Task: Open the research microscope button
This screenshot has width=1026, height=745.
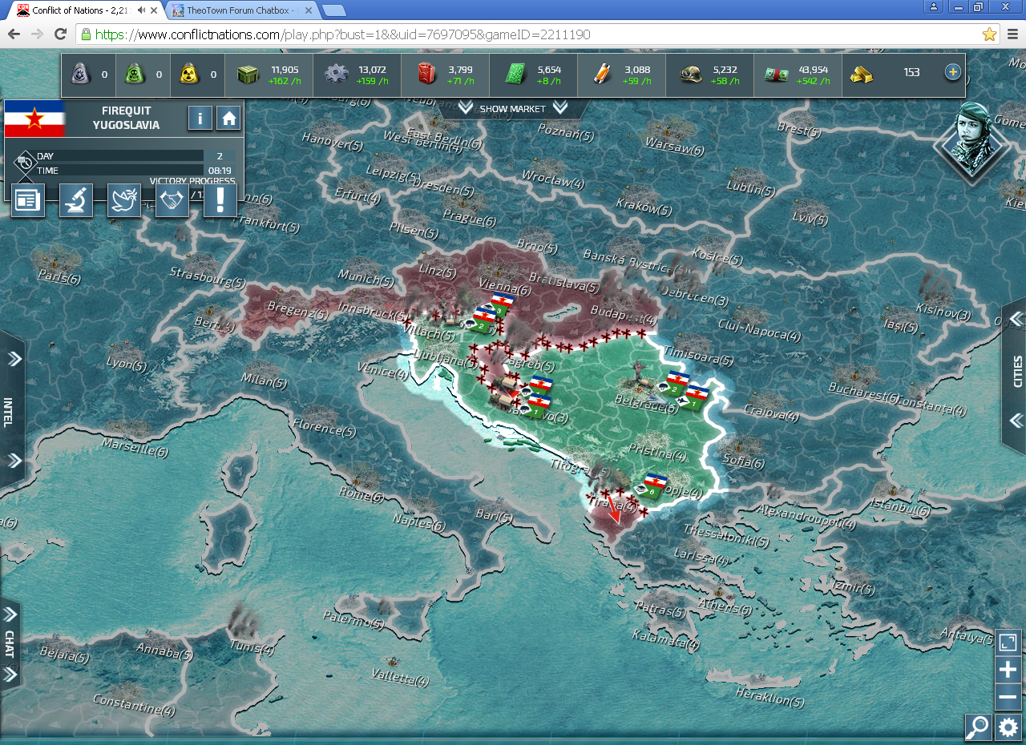Action: [76, 200]
